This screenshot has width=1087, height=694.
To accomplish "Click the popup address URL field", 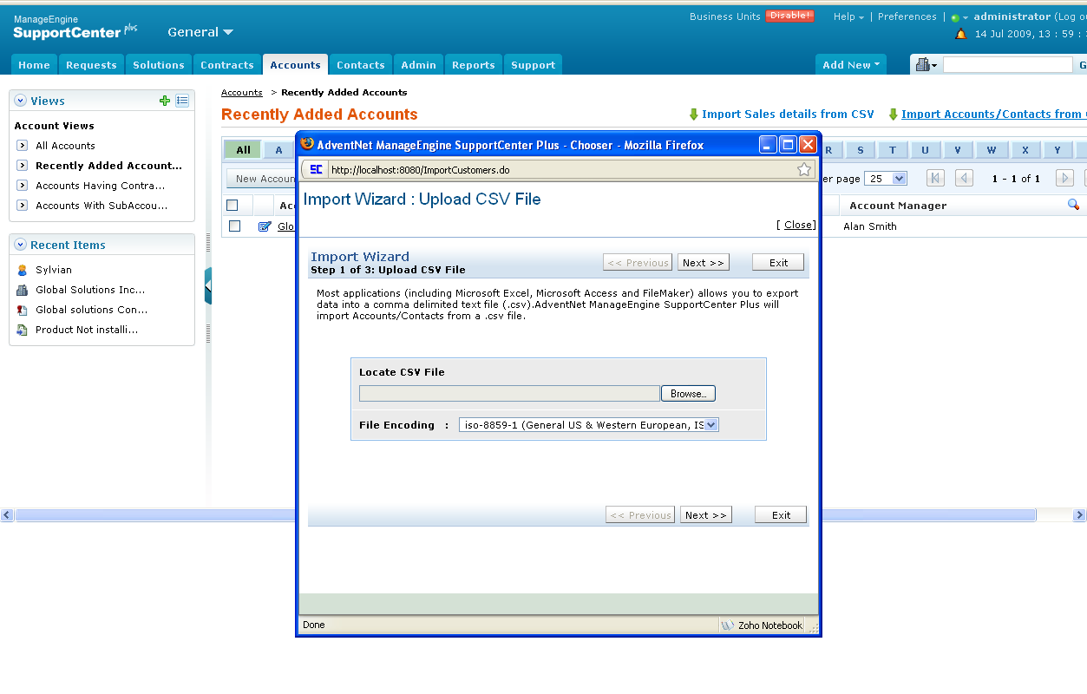I will click(560, 170).
